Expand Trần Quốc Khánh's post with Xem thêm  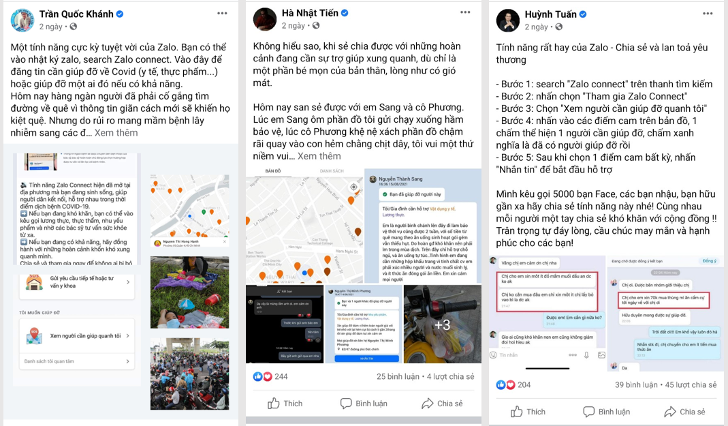pos(116,133)
